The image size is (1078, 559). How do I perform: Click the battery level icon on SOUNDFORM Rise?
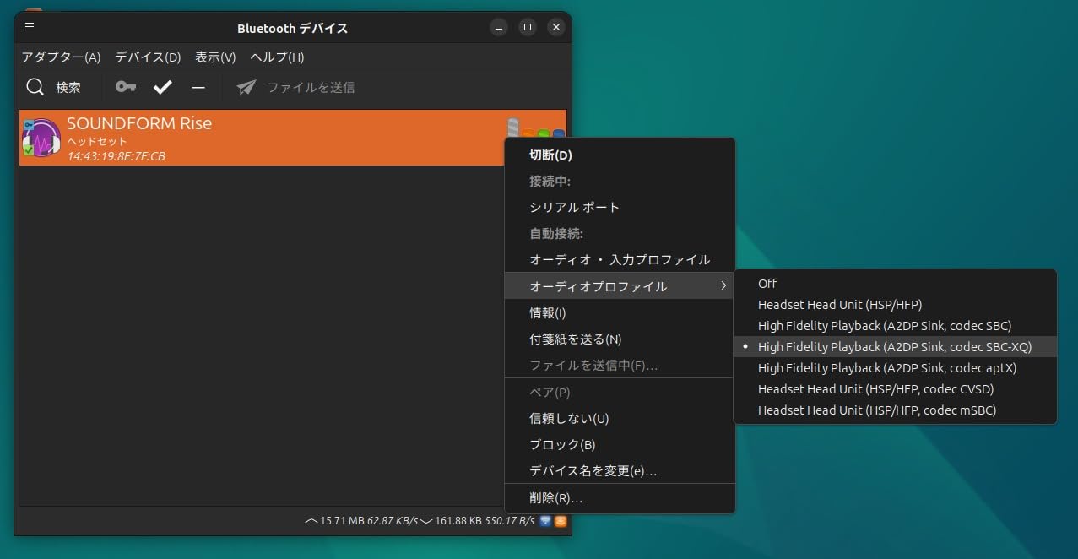(512, 127)
